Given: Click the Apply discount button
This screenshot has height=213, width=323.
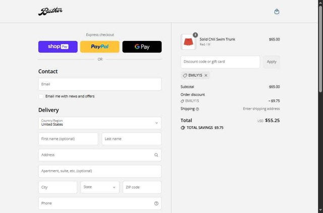Looking at the screenshot, I should click(272, 62).
